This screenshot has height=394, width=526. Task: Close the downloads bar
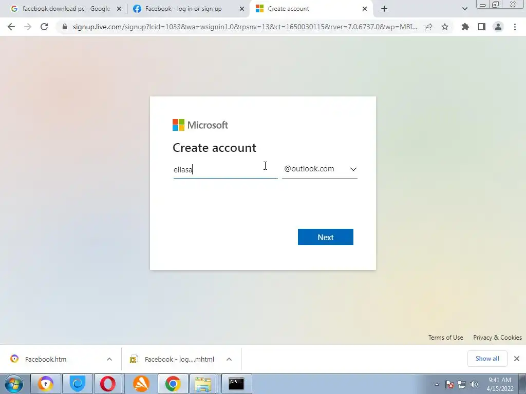[x=517, y=359]
